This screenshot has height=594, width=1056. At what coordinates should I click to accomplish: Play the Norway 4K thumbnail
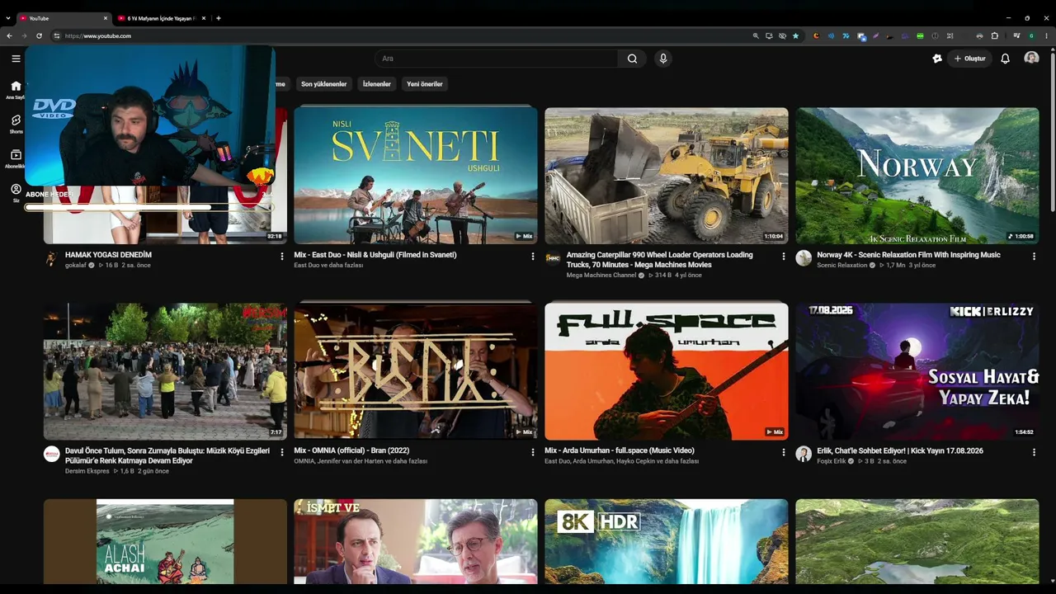[917, 176]
